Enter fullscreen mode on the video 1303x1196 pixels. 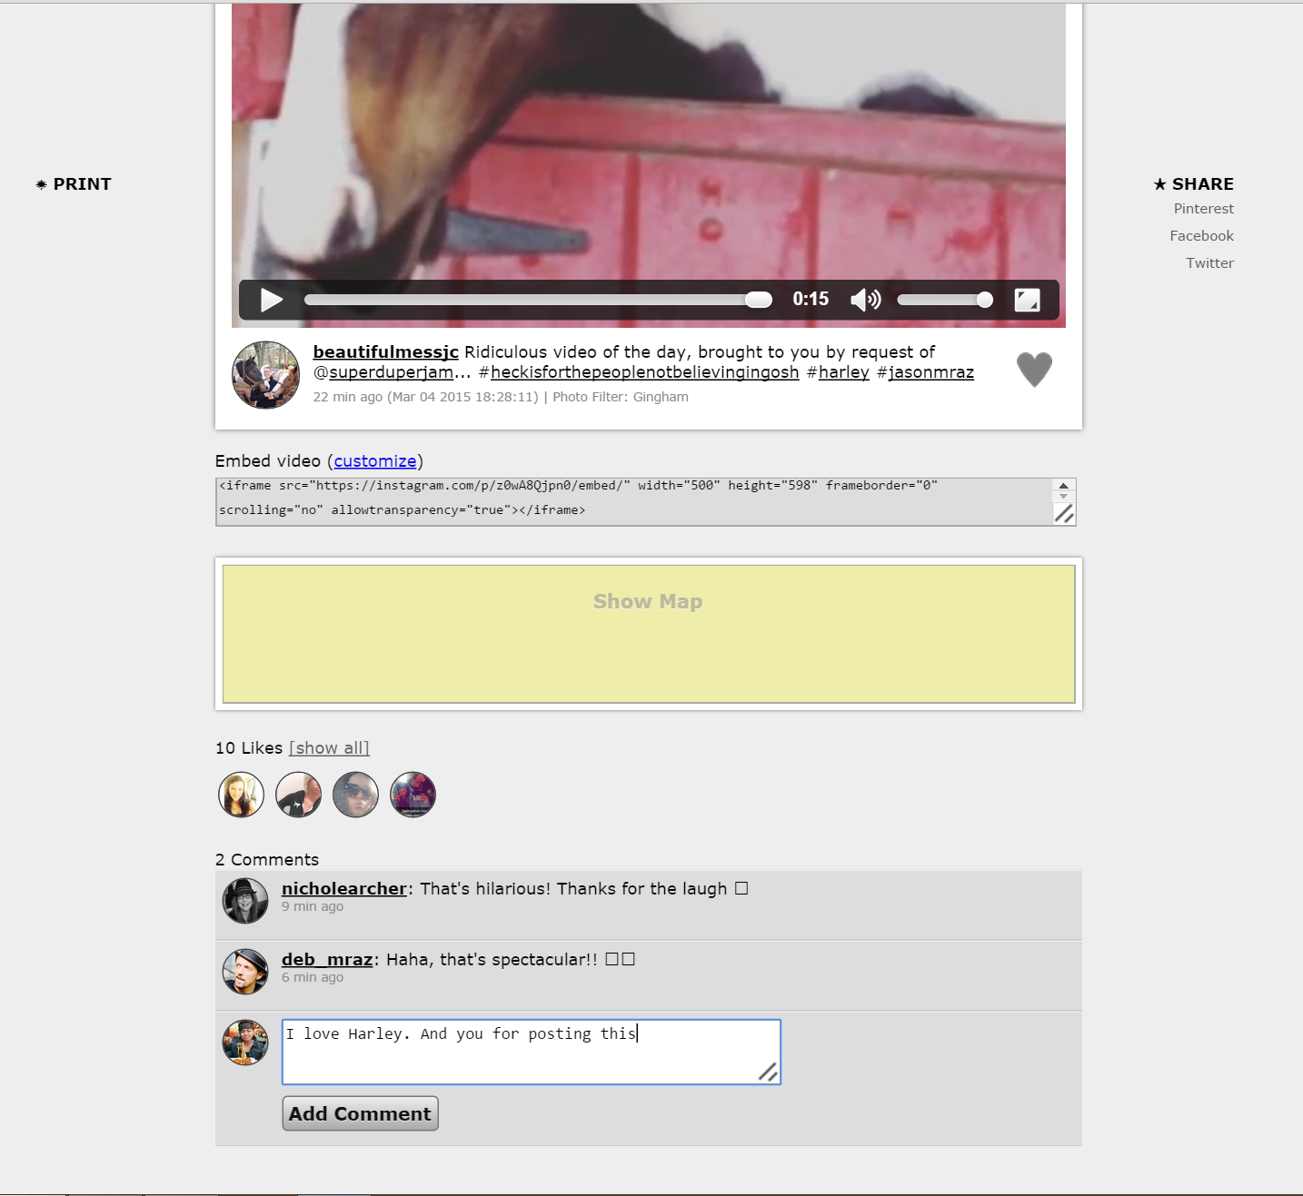coord(1027,300)
